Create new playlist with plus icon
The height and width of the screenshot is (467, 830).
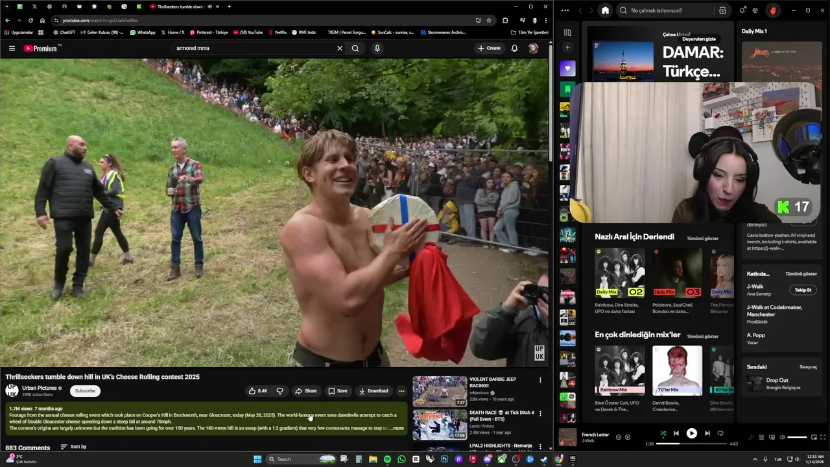coord(567,47)
